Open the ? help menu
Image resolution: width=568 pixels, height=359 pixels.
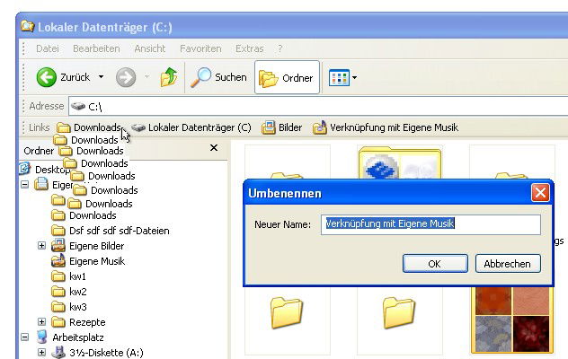coord(280,48)
